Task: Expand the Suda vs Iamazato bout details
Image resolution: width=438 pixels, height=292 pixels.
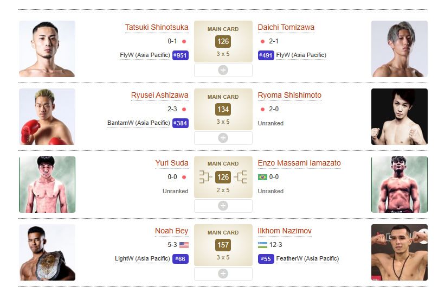Action: coord(223,206)
